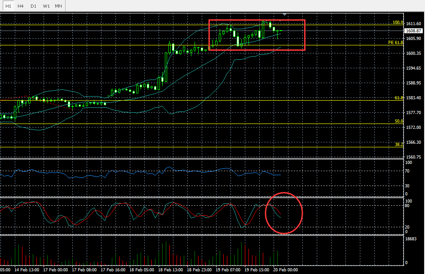Switch to the H4 timeframe tab

click(x=21, y=6)
